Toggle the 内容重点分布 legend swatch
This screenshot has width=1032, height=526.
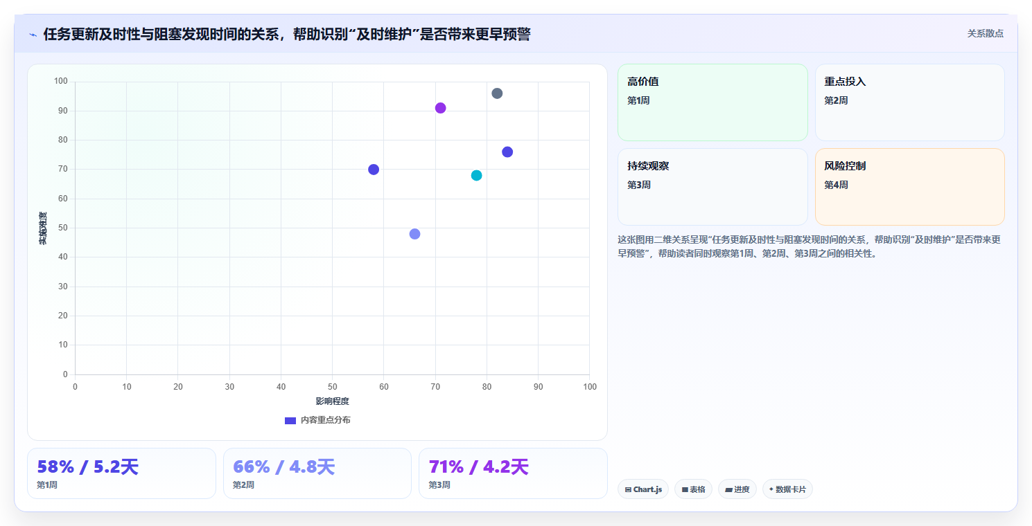coord(290,420)
